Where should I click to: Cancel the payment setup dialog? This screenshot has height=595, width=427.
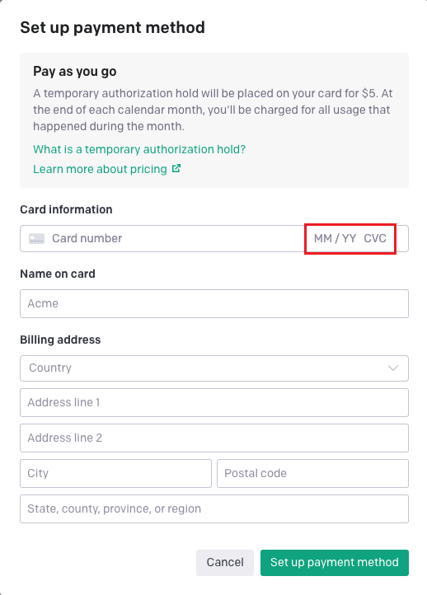(x=225, y=562)
